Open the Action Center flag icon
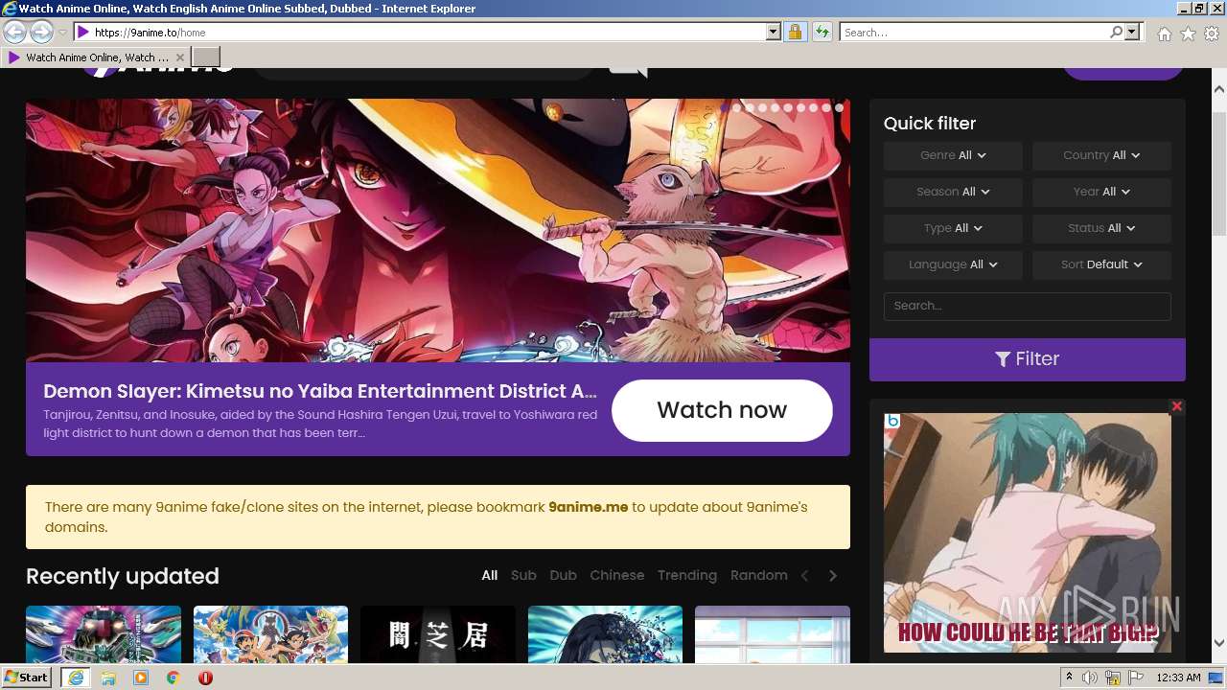 click(1136, 678)
